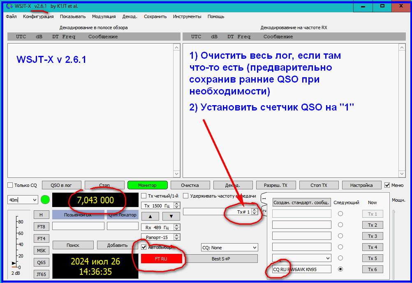
Task: Enable the Только CQ checkbox
Action: point(10,185)
